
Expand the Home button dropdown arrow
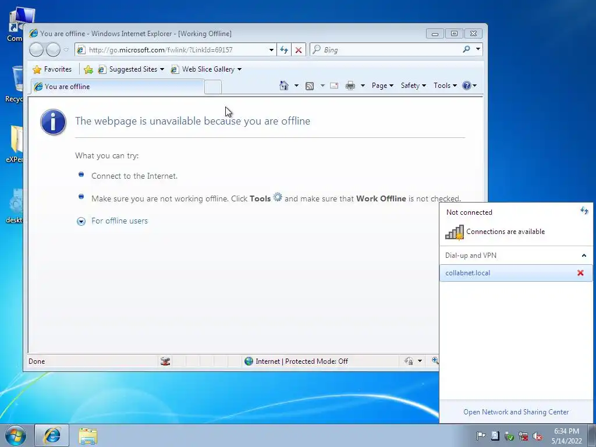[x=296, y=86]
